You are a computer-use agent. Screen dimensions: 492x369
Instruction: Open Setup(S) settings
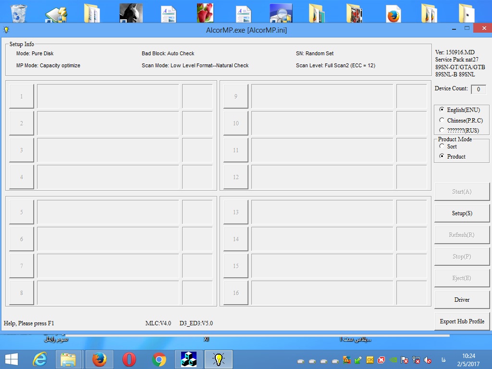[x=462, y=213]
